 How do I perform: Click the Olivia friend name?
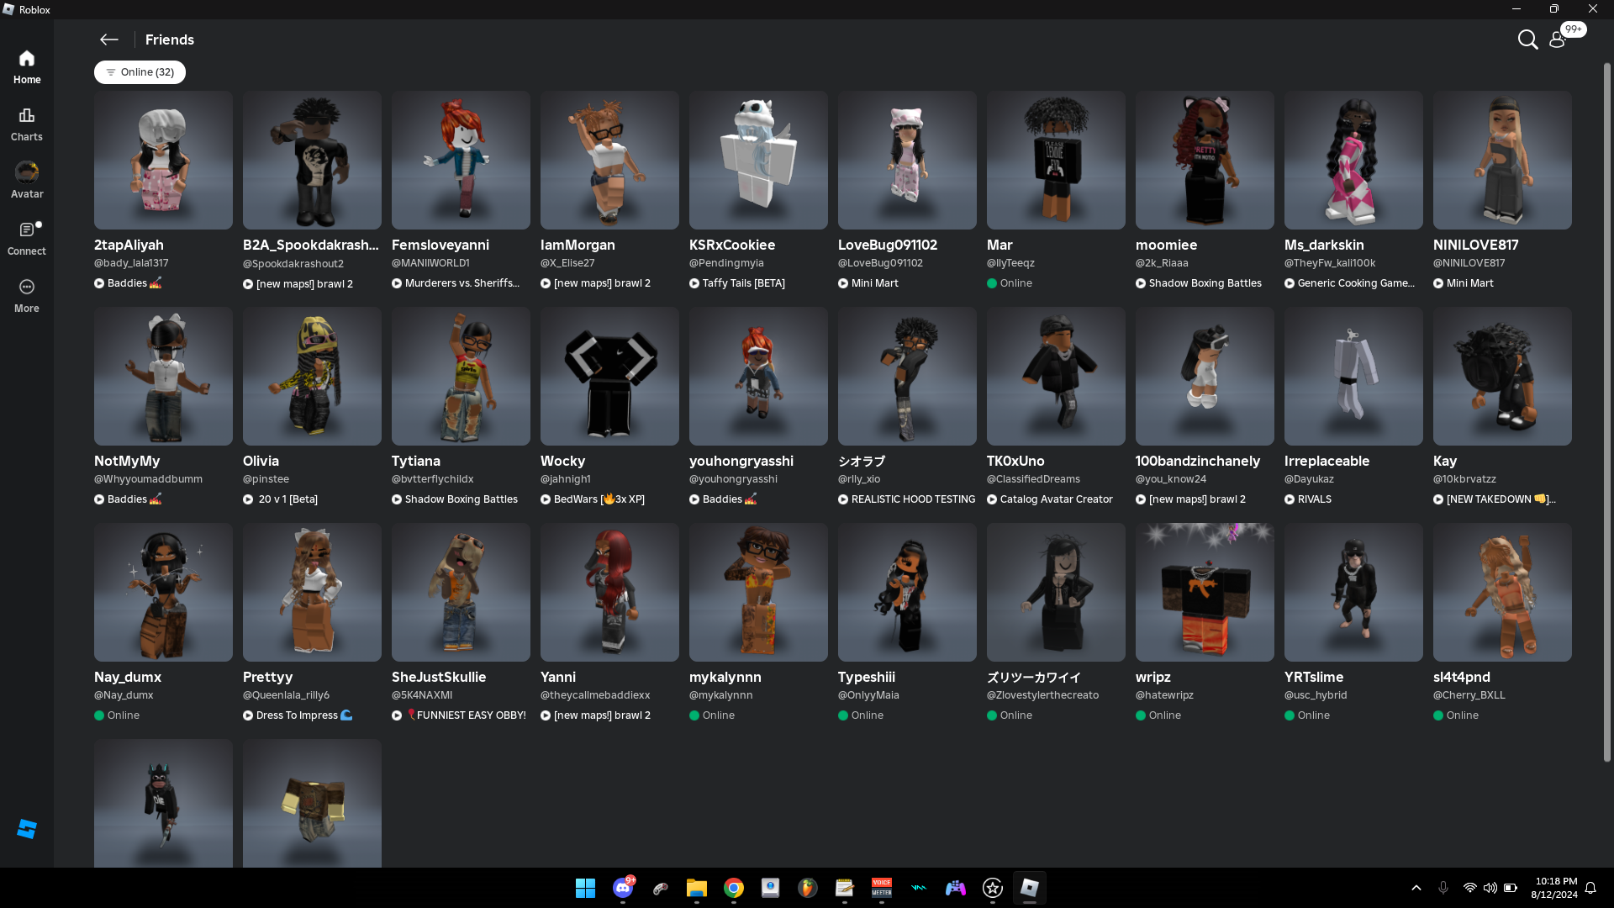[261, 461]
